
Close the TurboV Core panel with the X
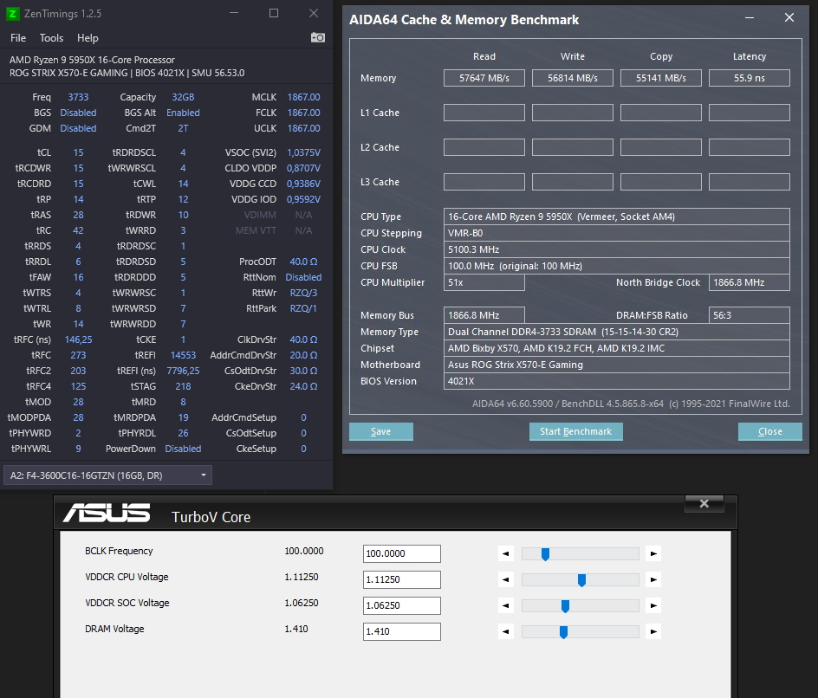pos(704,503)
